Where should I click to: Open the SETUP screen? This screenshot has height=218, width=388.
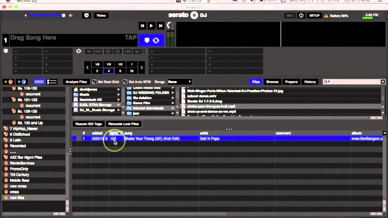coord(314,15)
